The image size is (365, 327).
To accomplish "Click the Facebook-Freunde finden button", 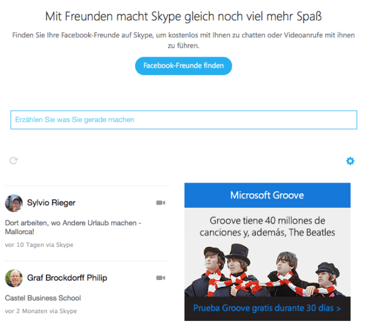I will tap(183, 66).
